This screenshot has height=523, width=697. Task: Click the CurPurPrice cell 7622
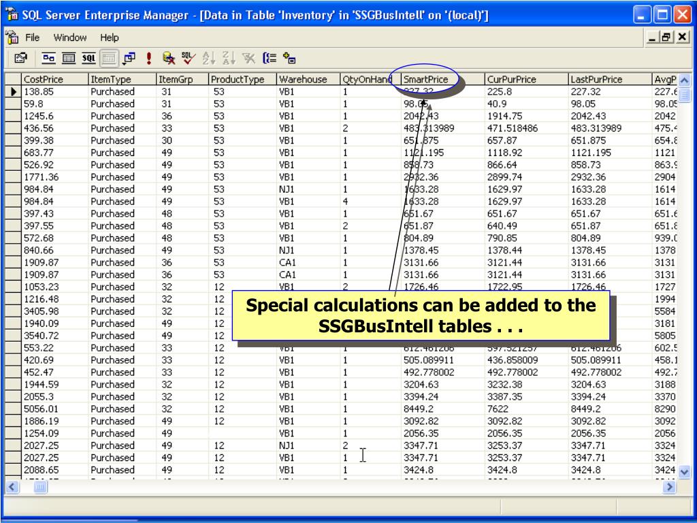526,409
